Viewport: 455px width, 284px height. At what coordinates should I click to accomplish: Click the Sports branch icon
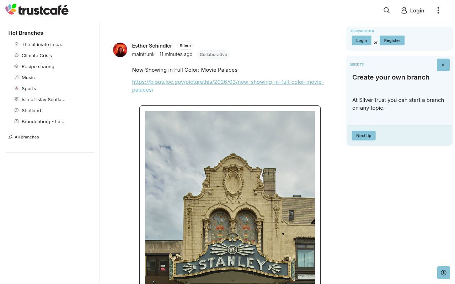pos(16,88)
